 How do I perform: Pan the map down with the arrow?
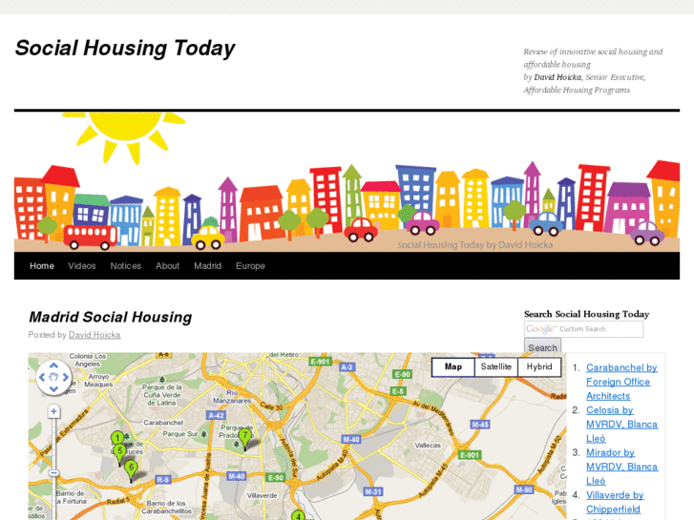tap(53, 389)
